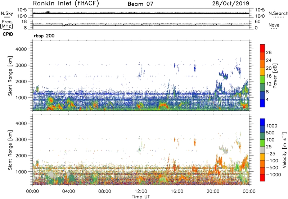This screenshot has height=199, width=288.
Task: Select the 'Beam 07' heading text
Action: pos(140,4)
